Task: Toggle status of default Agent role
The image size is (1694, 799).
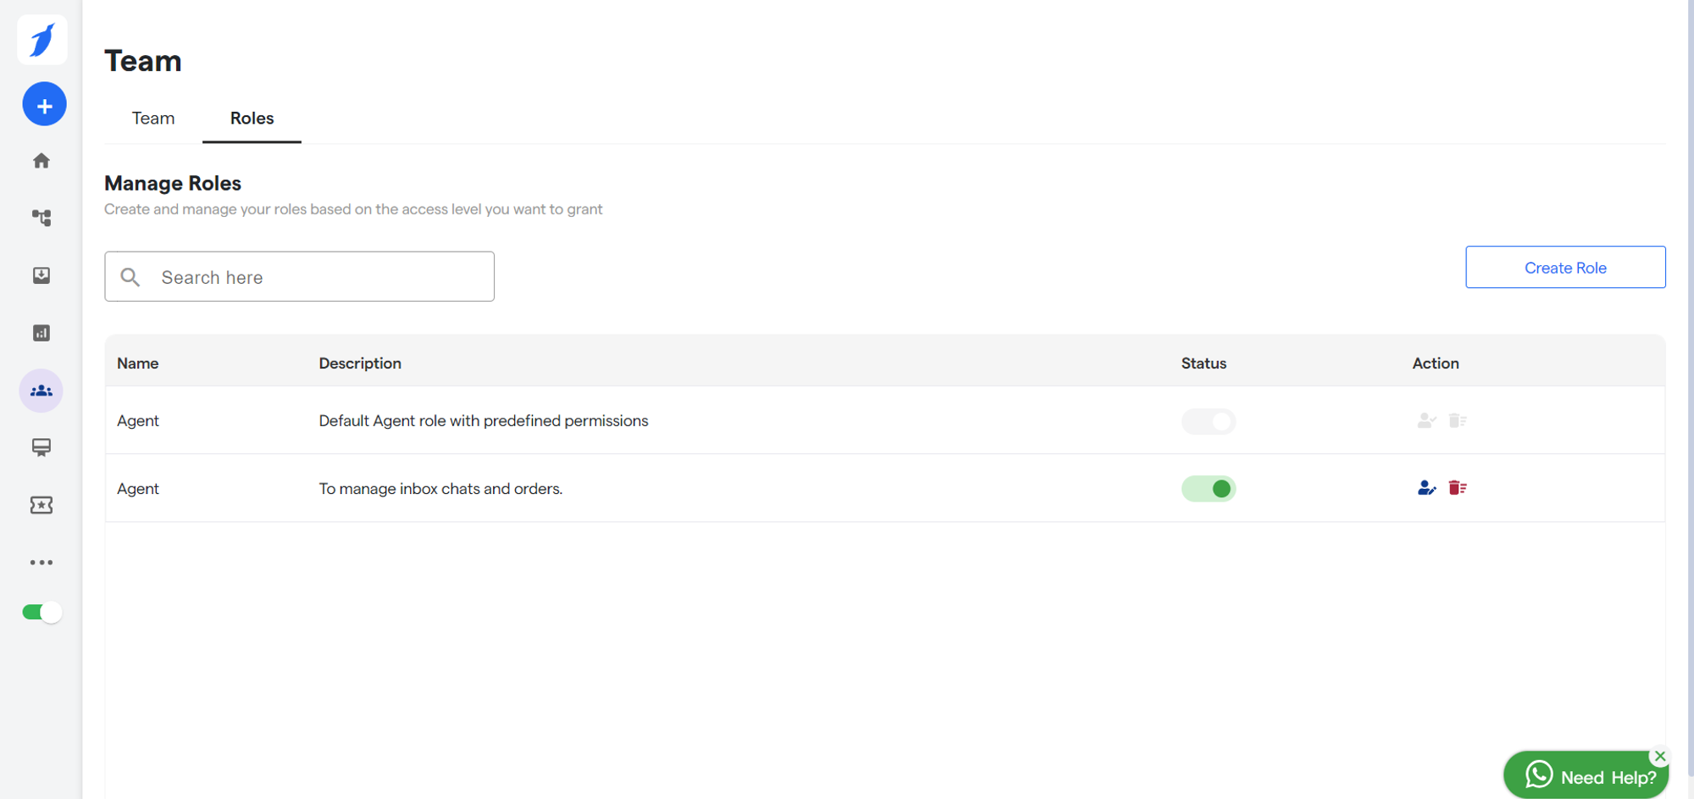Action: point(1208,421)
